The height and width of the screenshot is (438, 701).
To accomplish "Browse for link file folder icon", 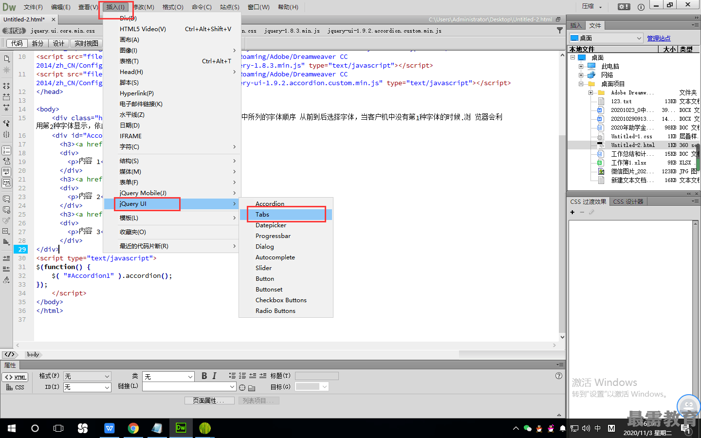I will tap(252, 388).
